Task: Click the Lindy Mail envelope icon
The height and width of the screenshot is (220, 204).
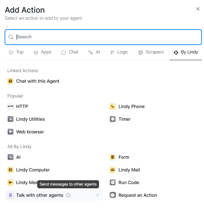Action: click(x=113, y=170)
